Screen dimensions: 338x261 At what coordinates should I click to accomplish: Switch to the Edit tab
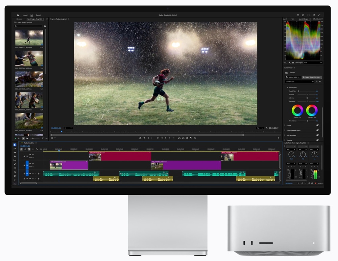pos(32,15)
